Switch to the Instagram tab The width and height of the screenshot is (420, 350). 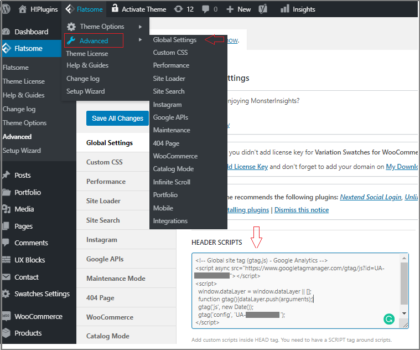click(126, 240)
